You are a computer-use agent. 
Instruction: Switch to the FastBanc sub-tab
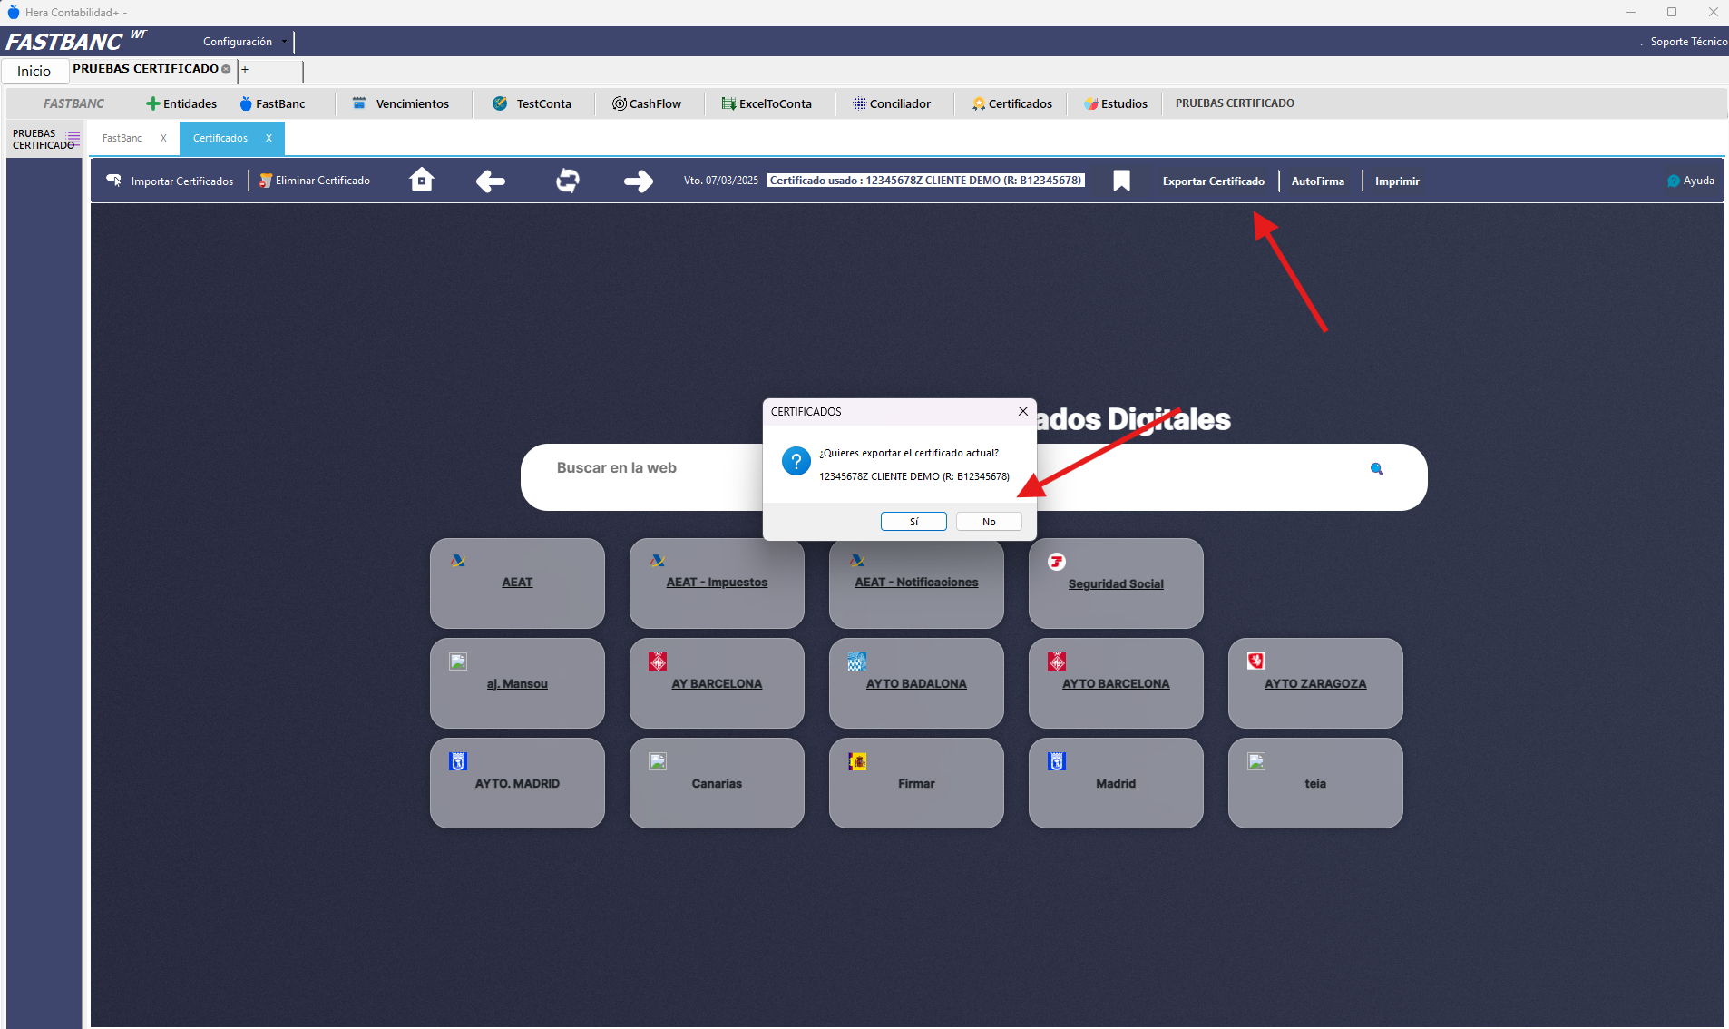point(122,138)
